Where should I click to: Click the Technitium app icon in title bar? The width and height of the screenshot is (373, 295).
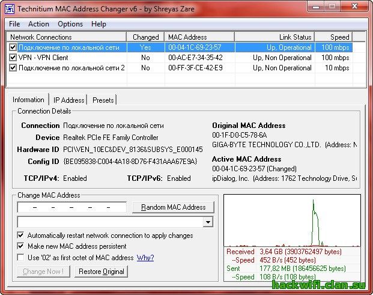pos(10,9)
